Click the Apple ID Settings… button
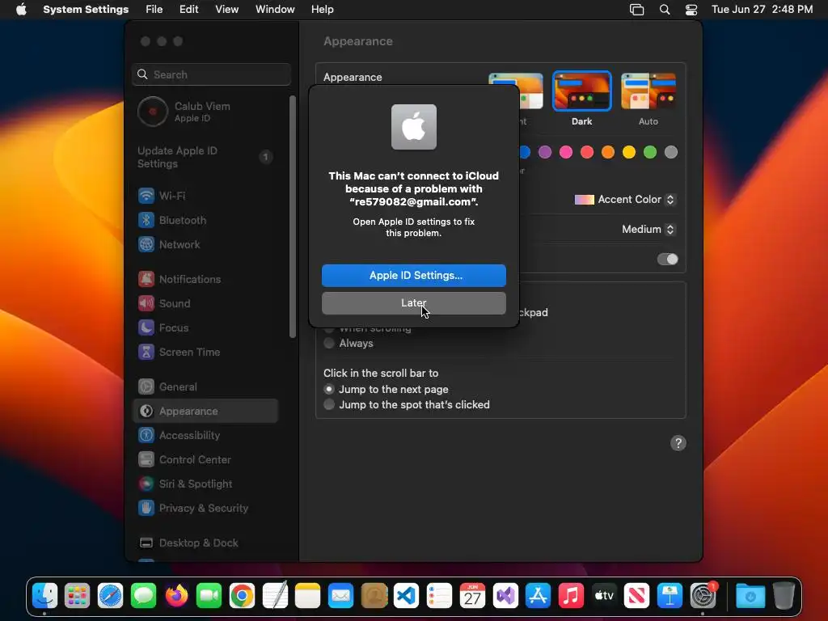 414,276
